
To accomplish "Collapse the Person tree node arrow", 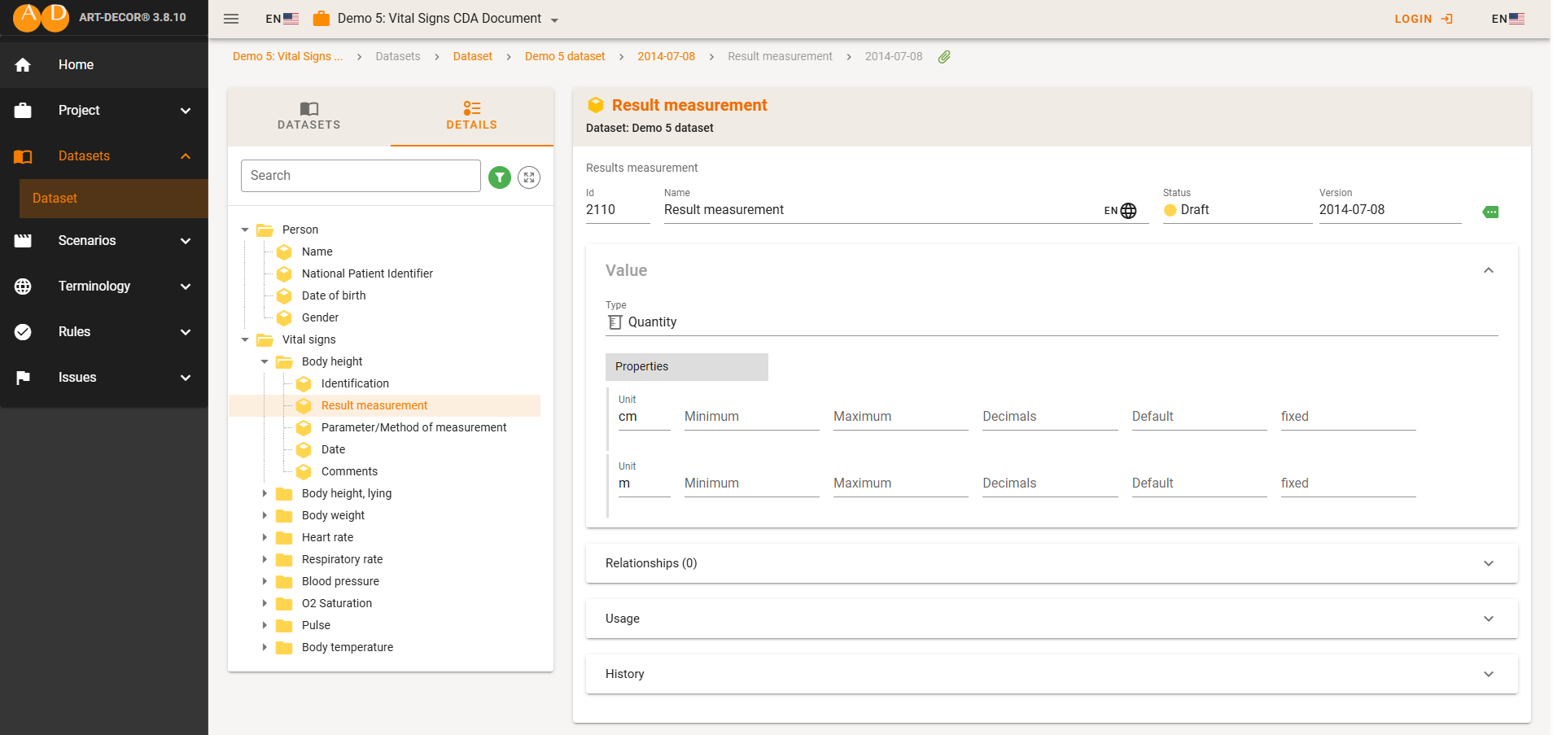I will tap(245, 230).
